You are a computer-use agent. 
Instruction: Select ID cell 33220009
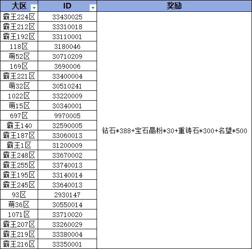click(67, 96)
